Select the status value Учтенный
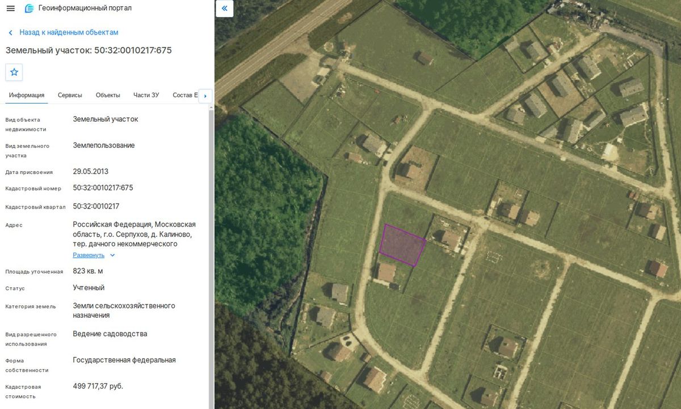 (x=89, y=288)
